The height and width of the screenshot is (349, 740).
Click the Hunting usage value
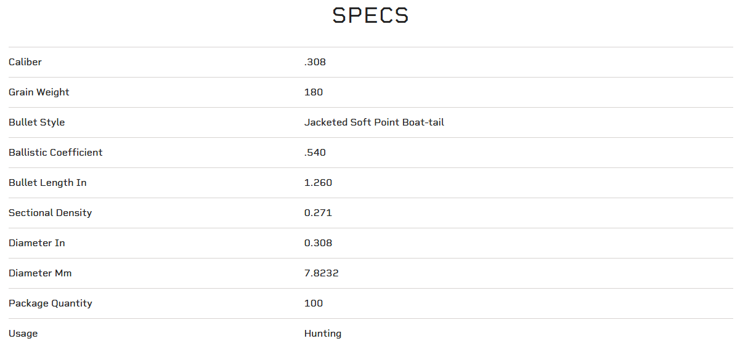click(323, 334)
